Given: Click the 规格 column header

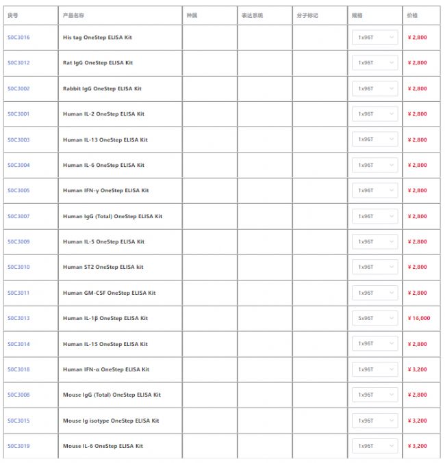Looking at the screenshot, I should pos(357,15).
